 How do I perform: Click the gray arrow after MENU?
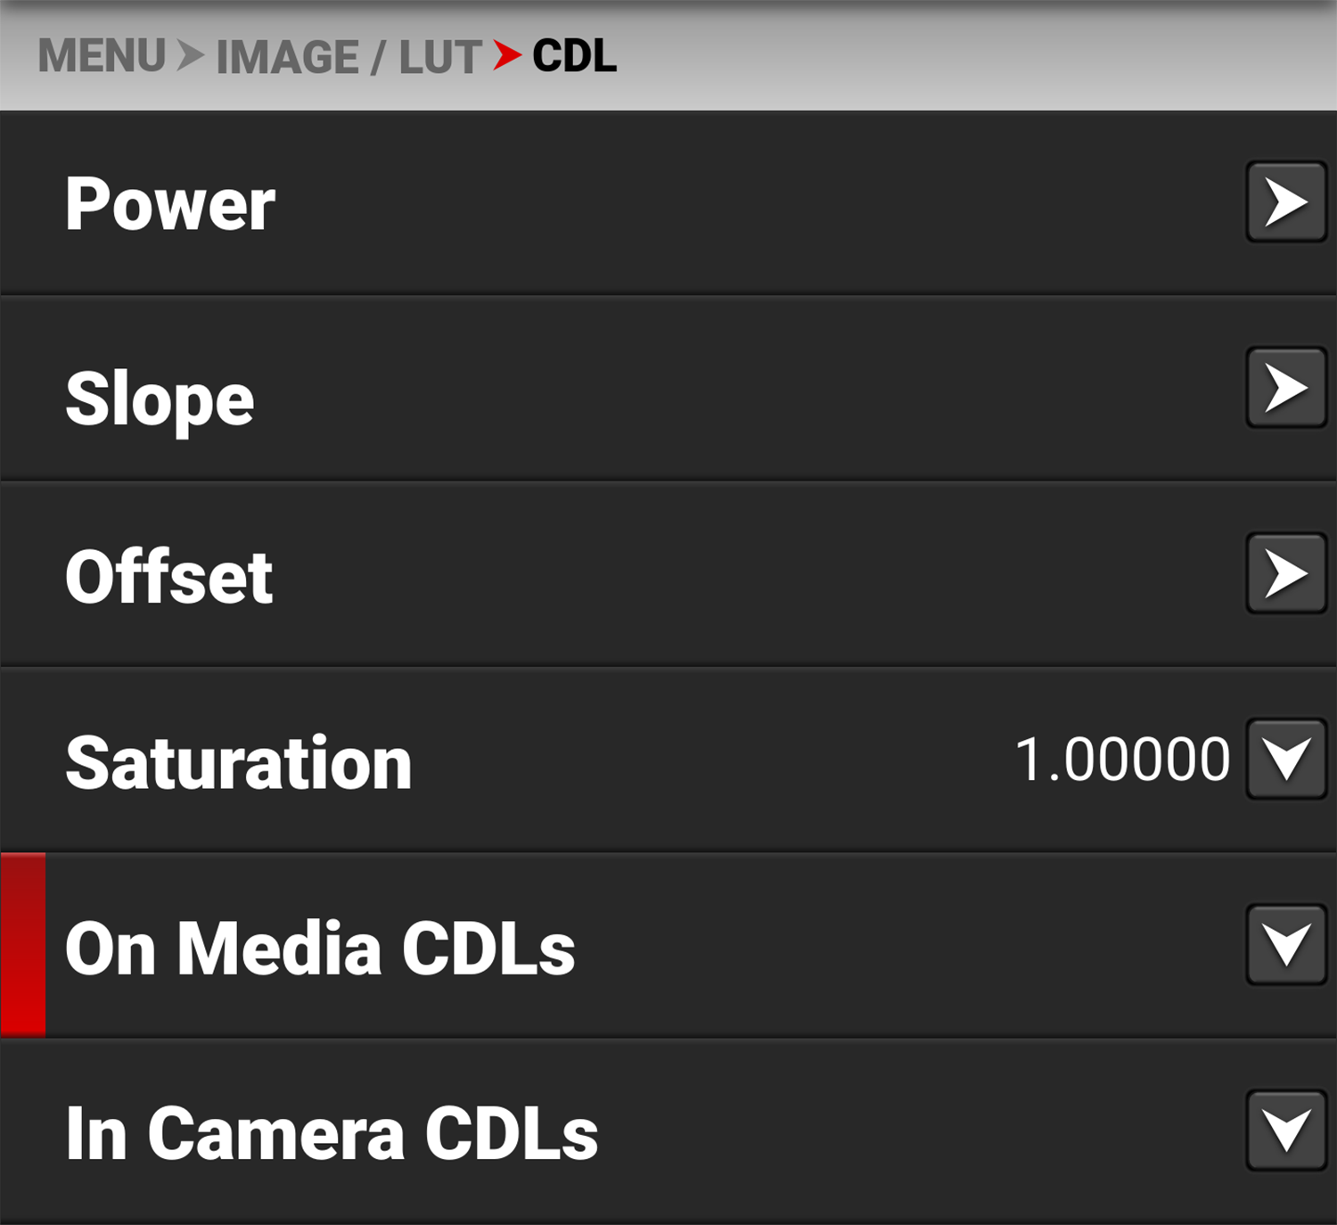[x=190, y=56]
